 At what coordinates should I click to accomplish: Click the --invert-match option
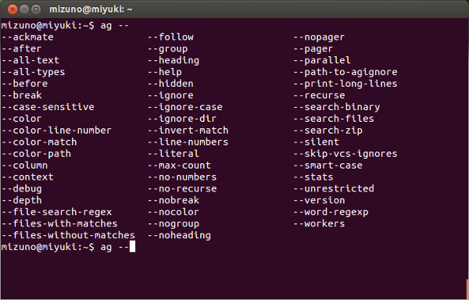(x=188, y=130)
